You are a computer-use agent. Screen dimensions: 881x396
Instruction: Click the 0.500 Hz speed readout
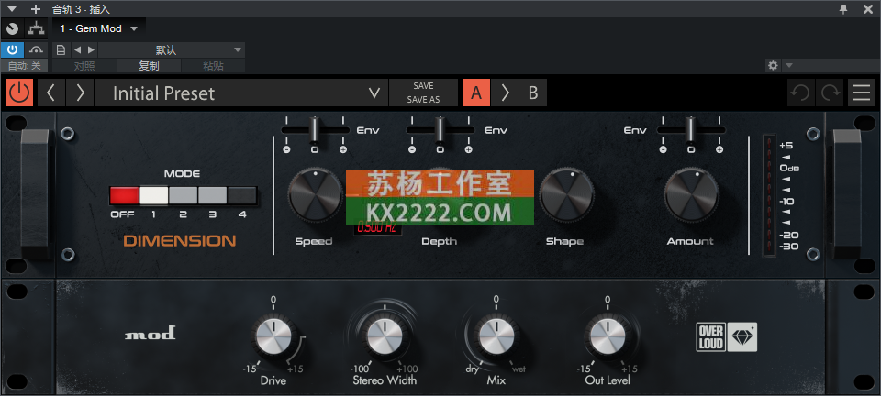click(377, 229)
